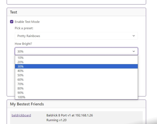
Task: Select 80% brightness option
Action: [x=76, y=88]
